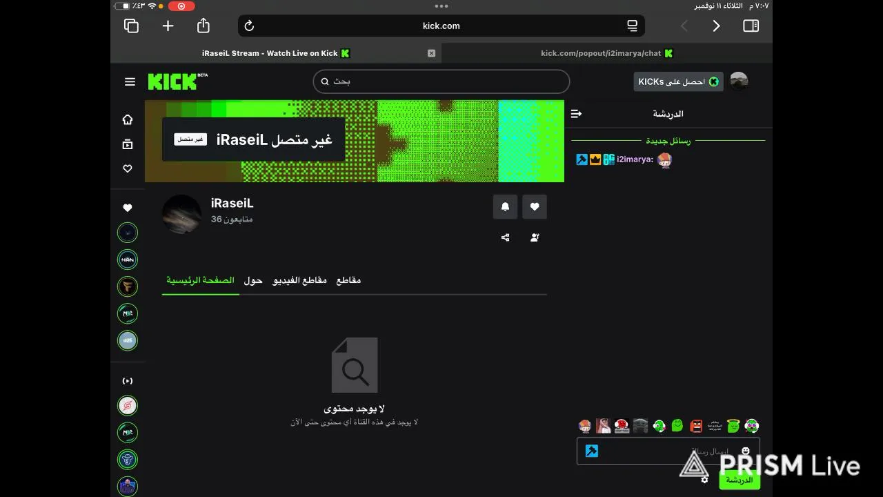Screen dimensions: 883x497
Task: Open the profile avatar menu at top
Action: (x=739, y=81)
